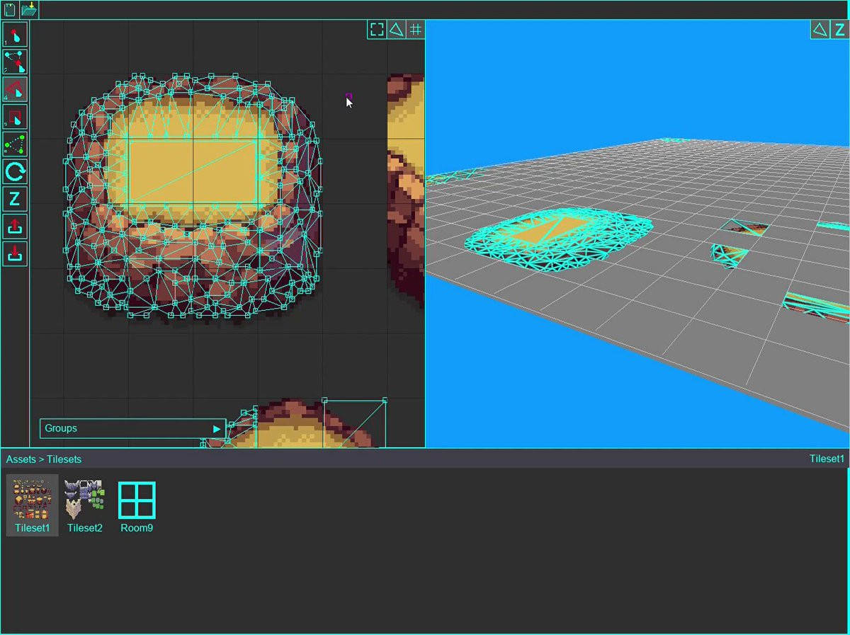
Task: Click the red downward arrow import icon
Action: pyautogui.click(x=15, y=253)
